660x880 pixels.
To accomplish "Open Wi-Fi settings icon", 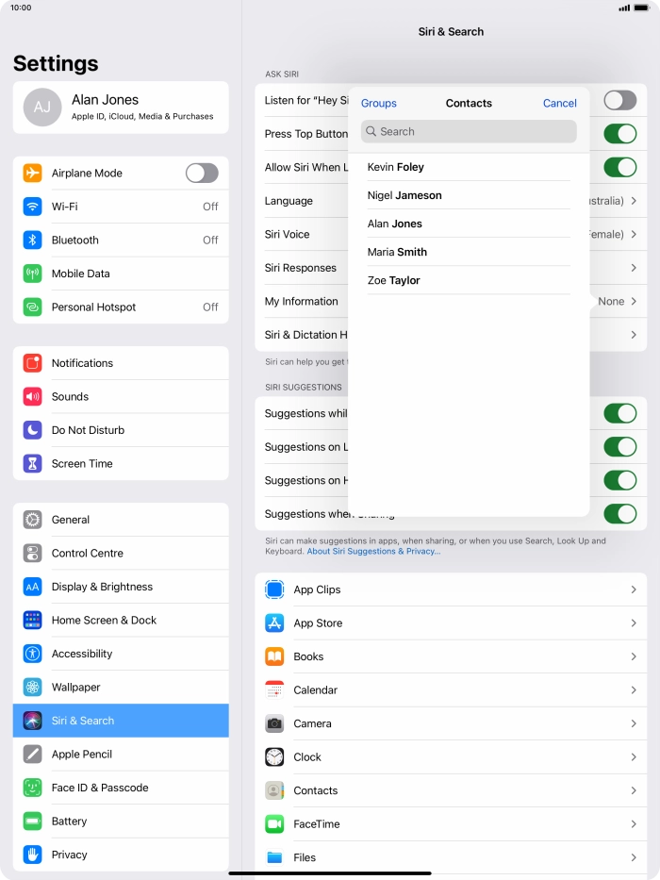I will click(x=33, y=207).
